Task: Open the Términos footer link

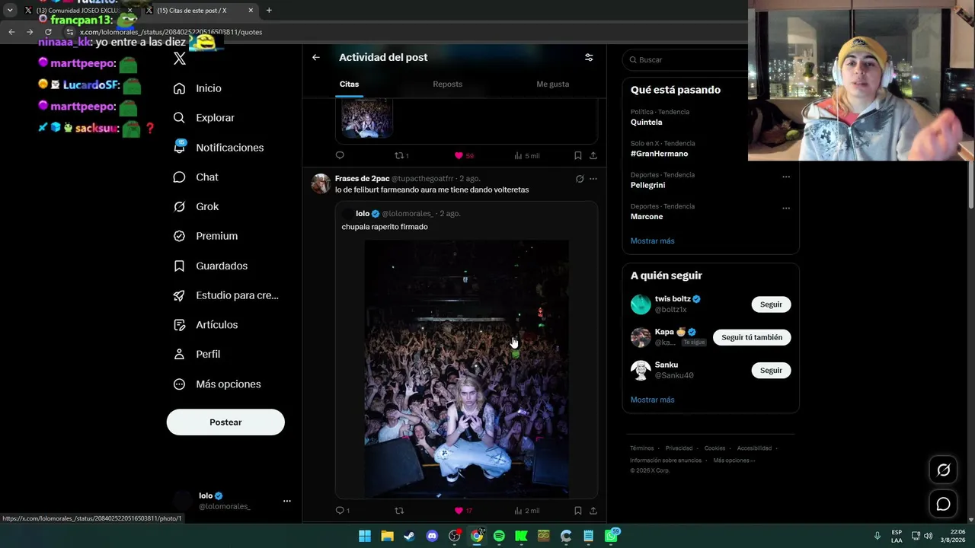Action: pyautogui.click(x=642, y=448)
